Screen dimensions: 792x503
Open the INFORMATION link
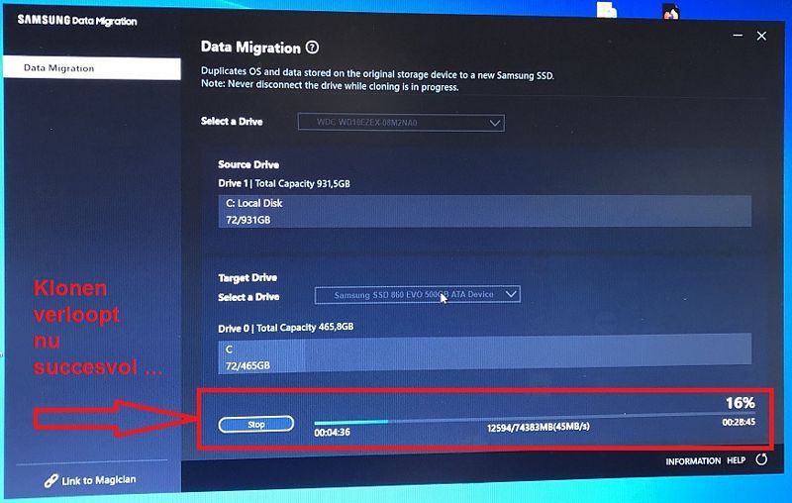693,461
